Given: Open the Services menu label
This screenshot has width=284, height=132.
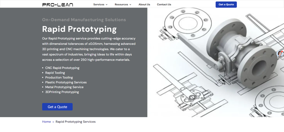Looking at the screenshot, I should coord(99,4).
